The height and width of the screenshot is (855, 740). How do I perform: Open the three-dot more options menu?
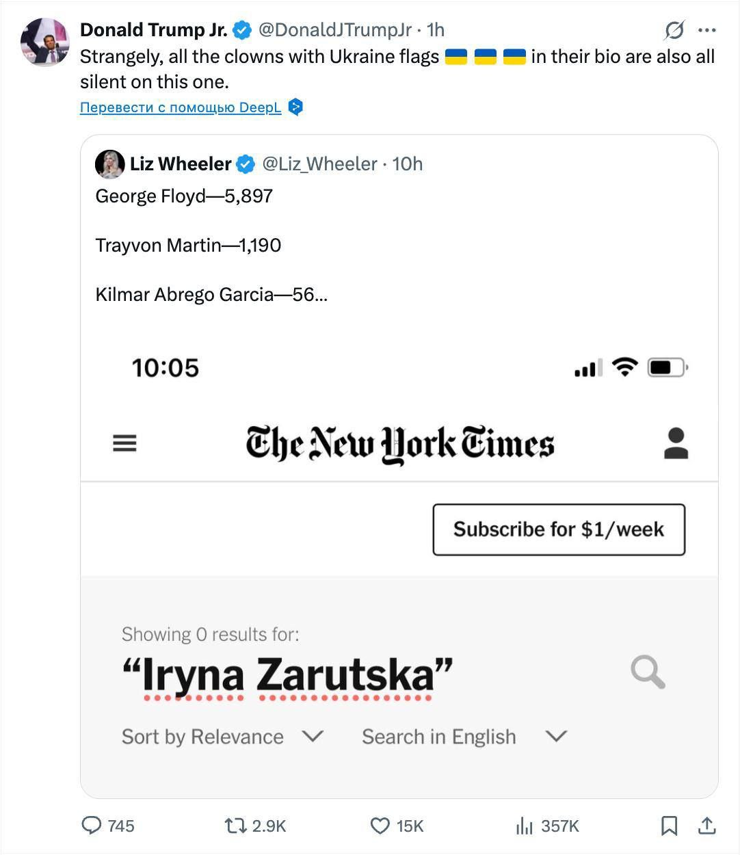[706, 30]
